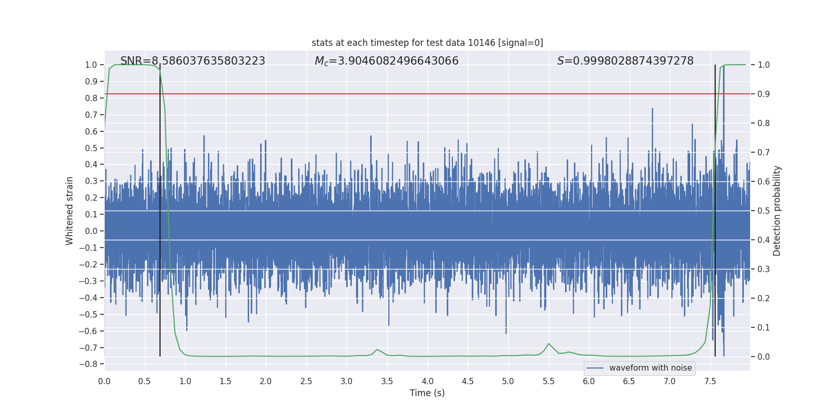Select the SNR value annotation text

coord(192,61)
